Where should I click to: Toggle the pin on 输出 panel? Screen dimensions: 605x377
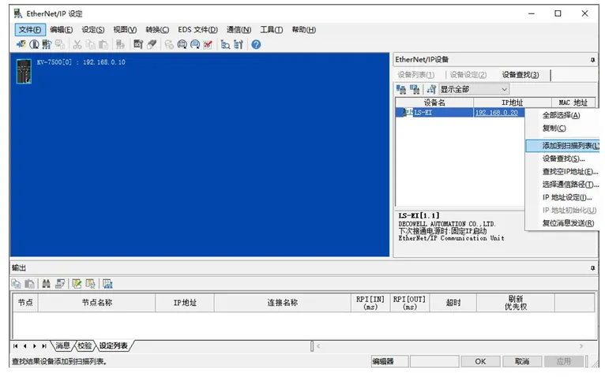coord(592,268)
